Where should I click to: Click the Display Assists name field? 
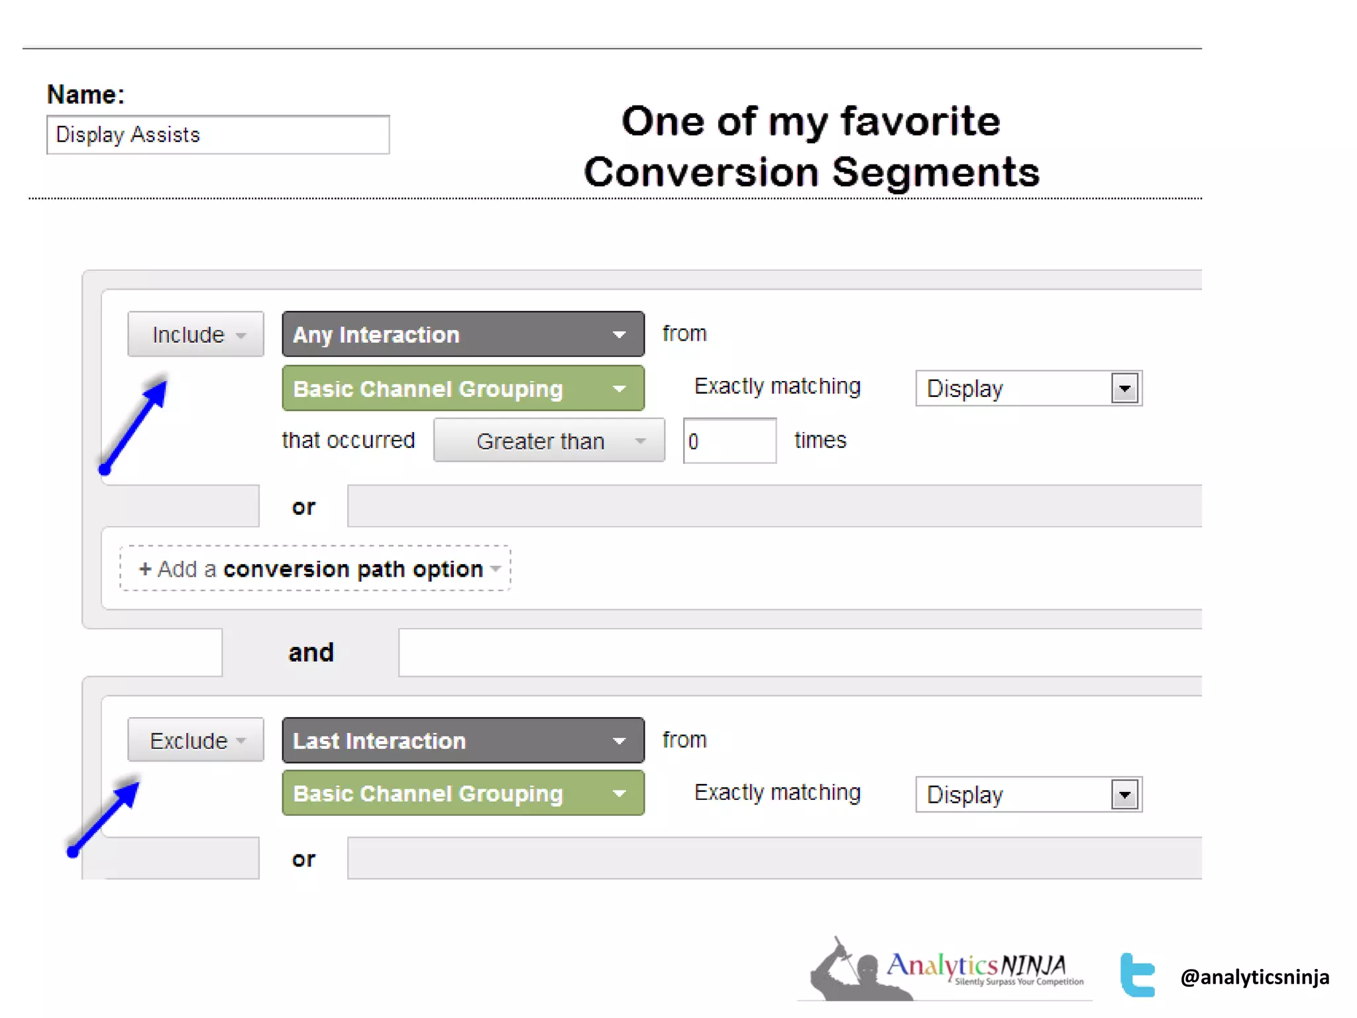(x=218, y=135)
